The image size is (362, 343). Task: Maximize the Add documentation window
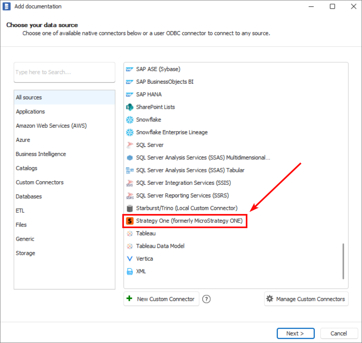[332, 6]
